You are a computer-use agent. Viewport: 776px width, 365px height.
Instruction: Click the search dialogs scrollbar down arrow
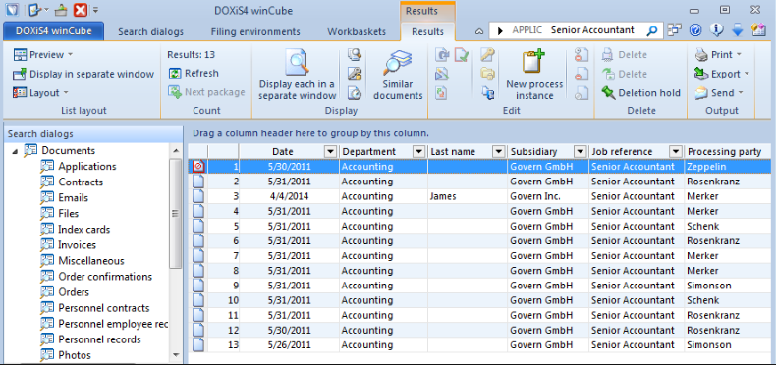click(176, 354)
